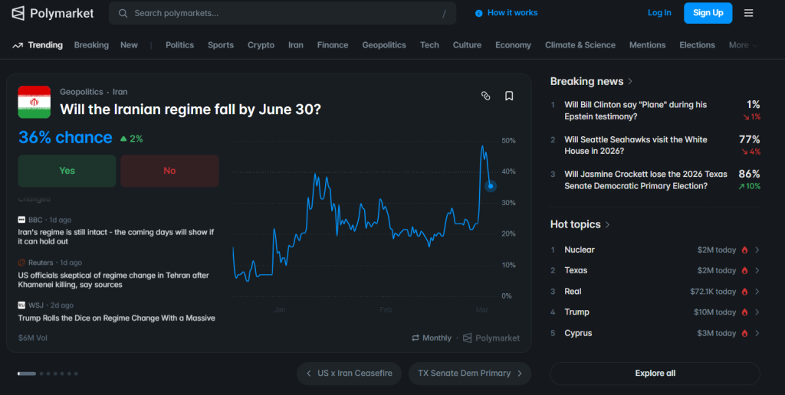
Task: Go to next market TX Senate Dem Primary
Action: coord(470,374)
